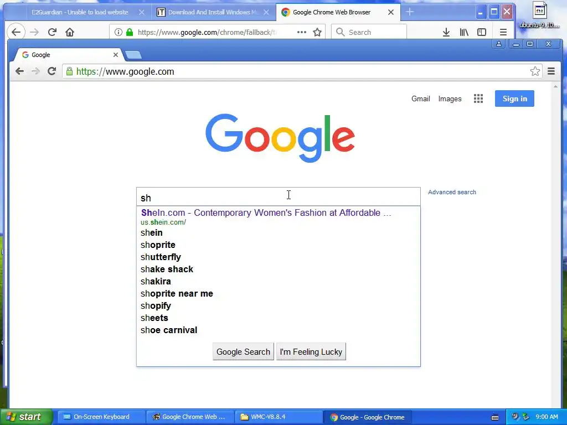Bookmark page with Chrome star icon
Screen dimensions: 567x425
pyautogui.click(x=535, y=71)
